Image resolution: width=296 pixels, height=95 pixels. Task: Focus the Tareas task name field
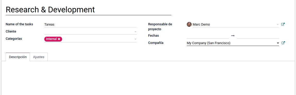[x=90, y=25]
